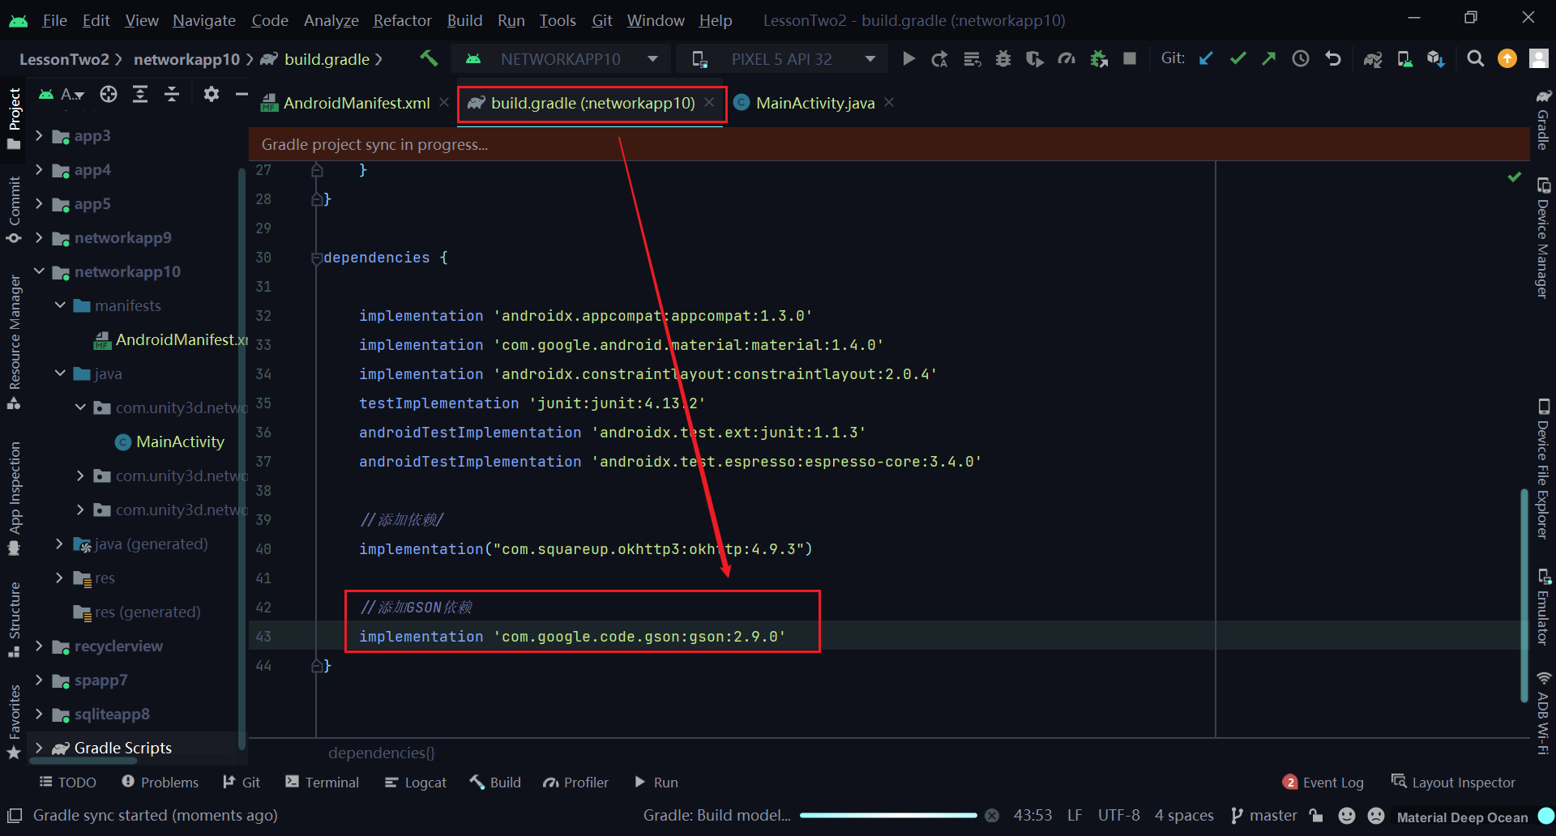The width and height of the screenshot is (1556, 836).
Task: Toggle the Emulator side panel
Action: [x=1543, y=607]
